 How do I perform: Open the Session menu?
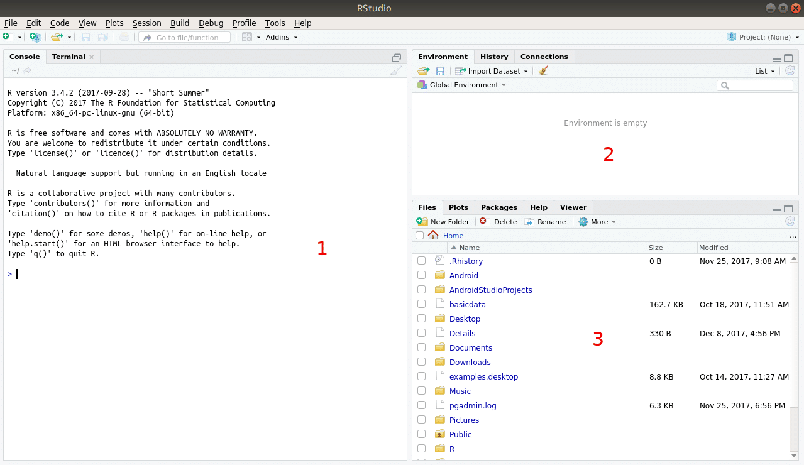(146, 23)
